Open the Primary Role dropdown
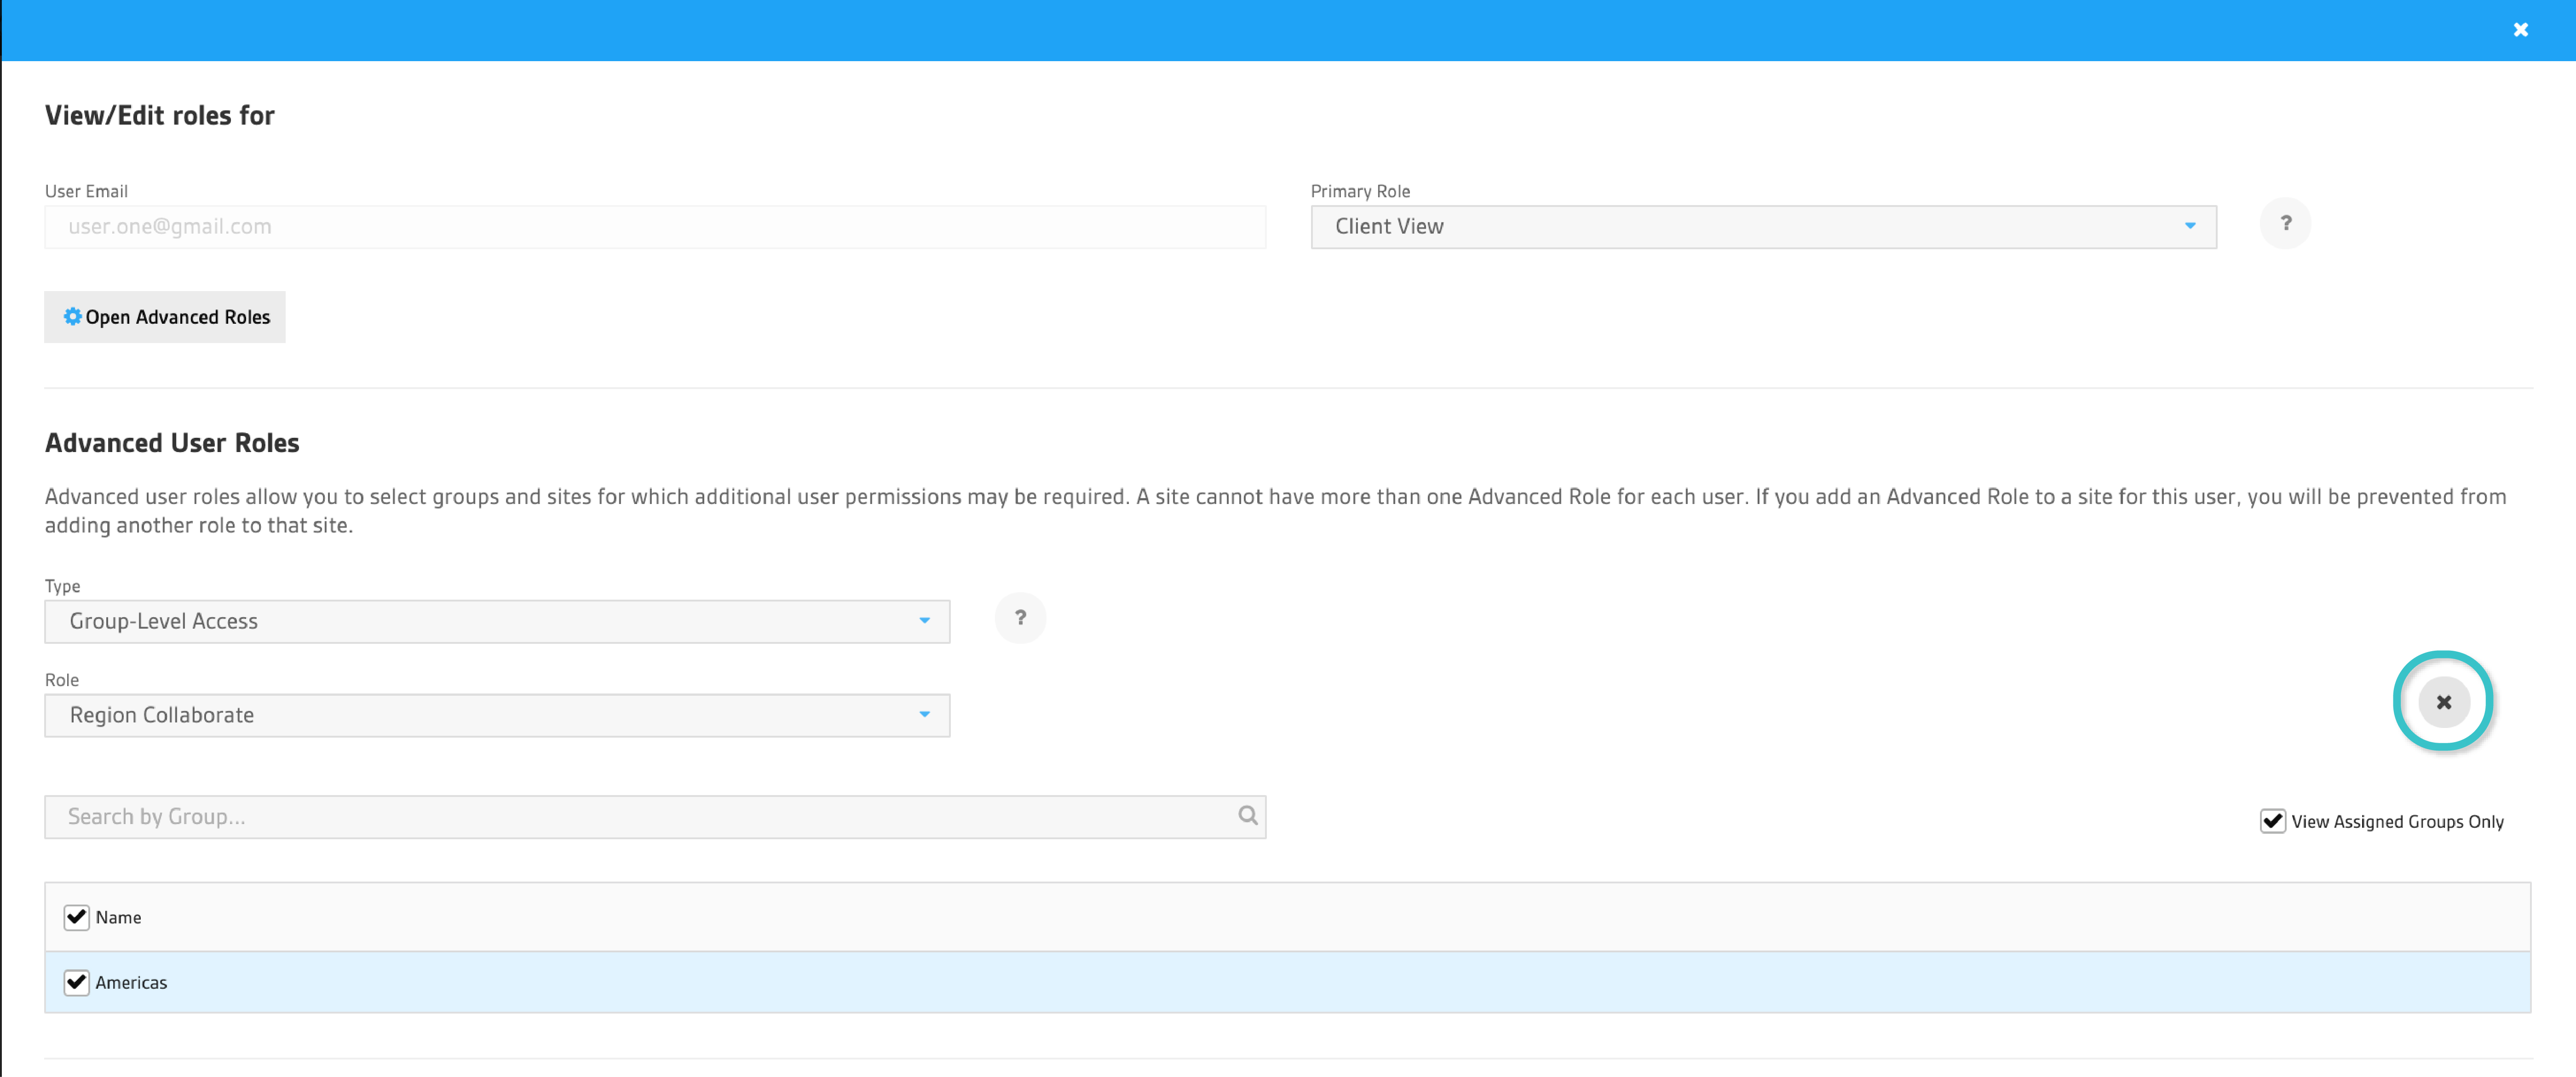Image resolution: width=2576 pixels, height=1077 pixels. coord(1763,227)
